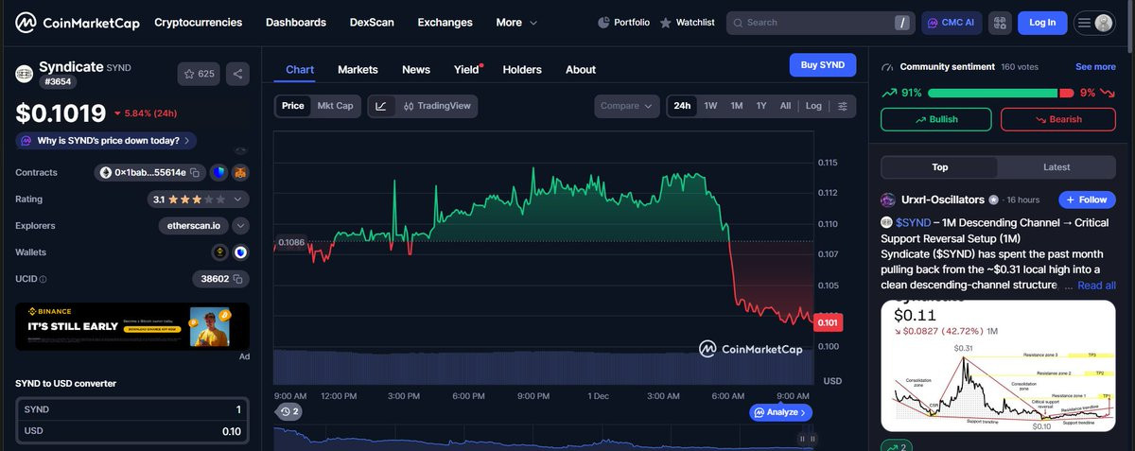The image size is (1135, 451).
Task: Copy the UCID 38602
Action: point(238,279)
